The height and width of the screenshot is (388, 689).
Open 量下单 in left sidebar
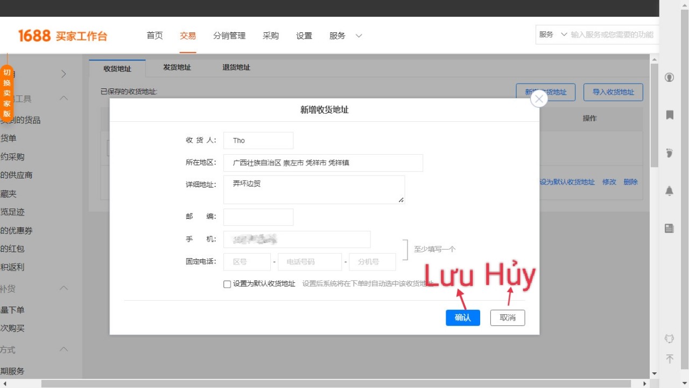[12, 309]
